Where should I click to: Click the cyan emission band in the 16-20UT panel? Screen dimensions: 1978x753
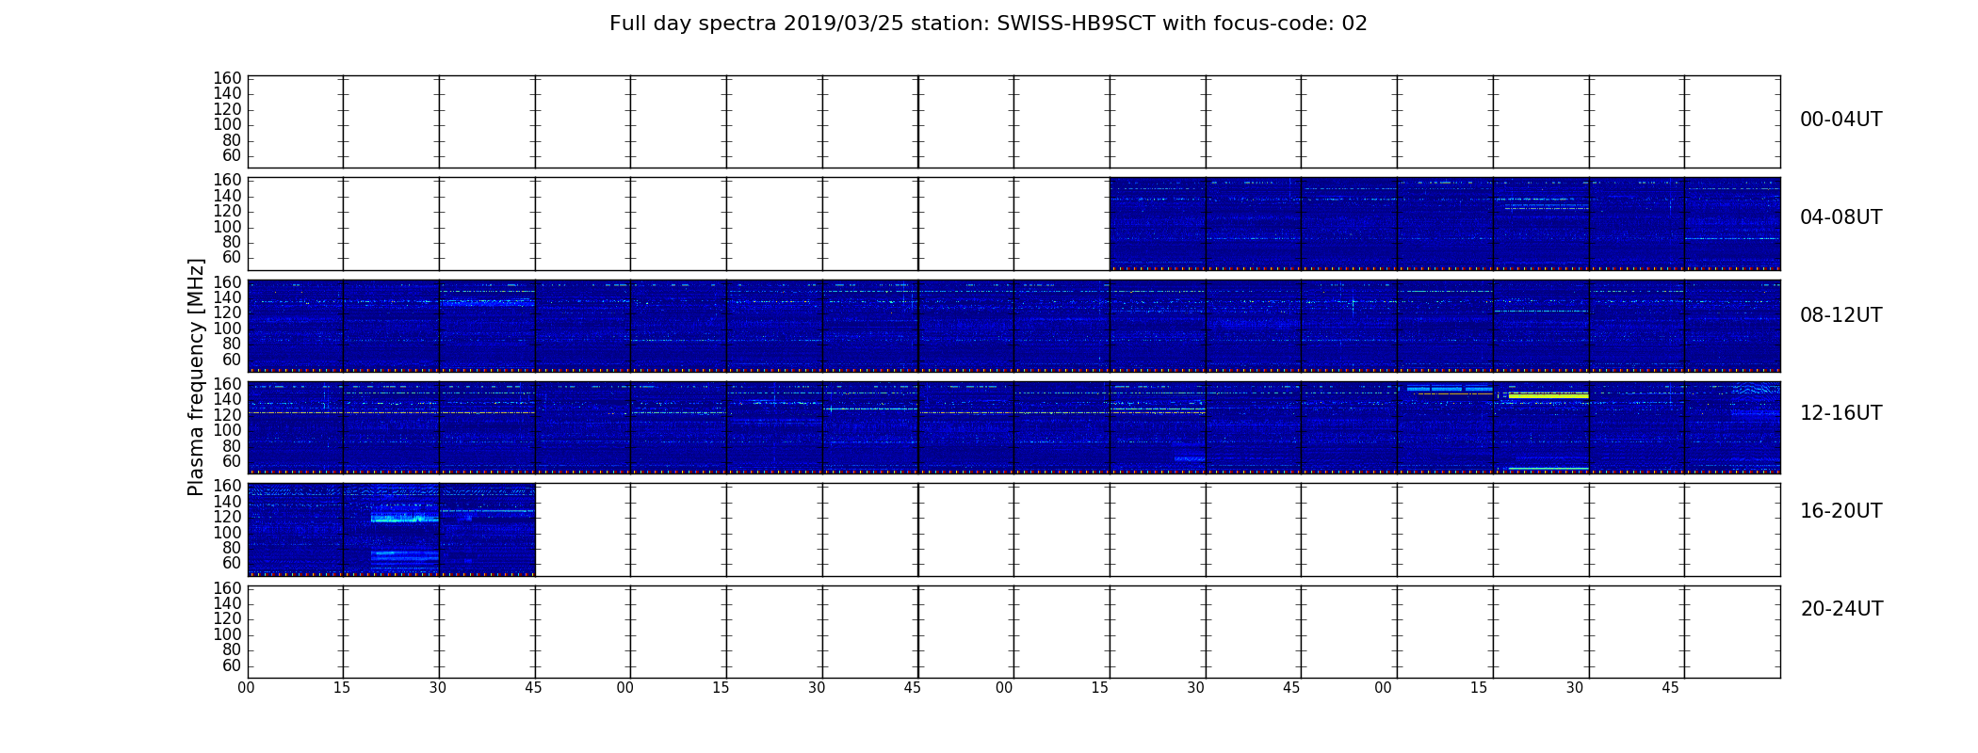point(404,518)
